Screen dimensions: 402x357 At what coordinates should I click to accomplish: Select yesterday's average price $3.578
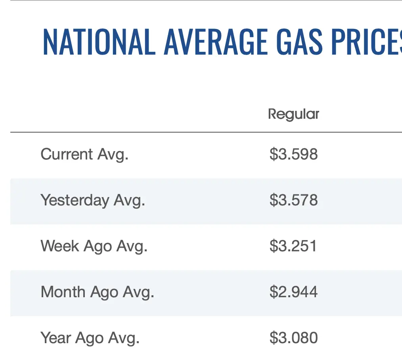click(x=293, y=200)
